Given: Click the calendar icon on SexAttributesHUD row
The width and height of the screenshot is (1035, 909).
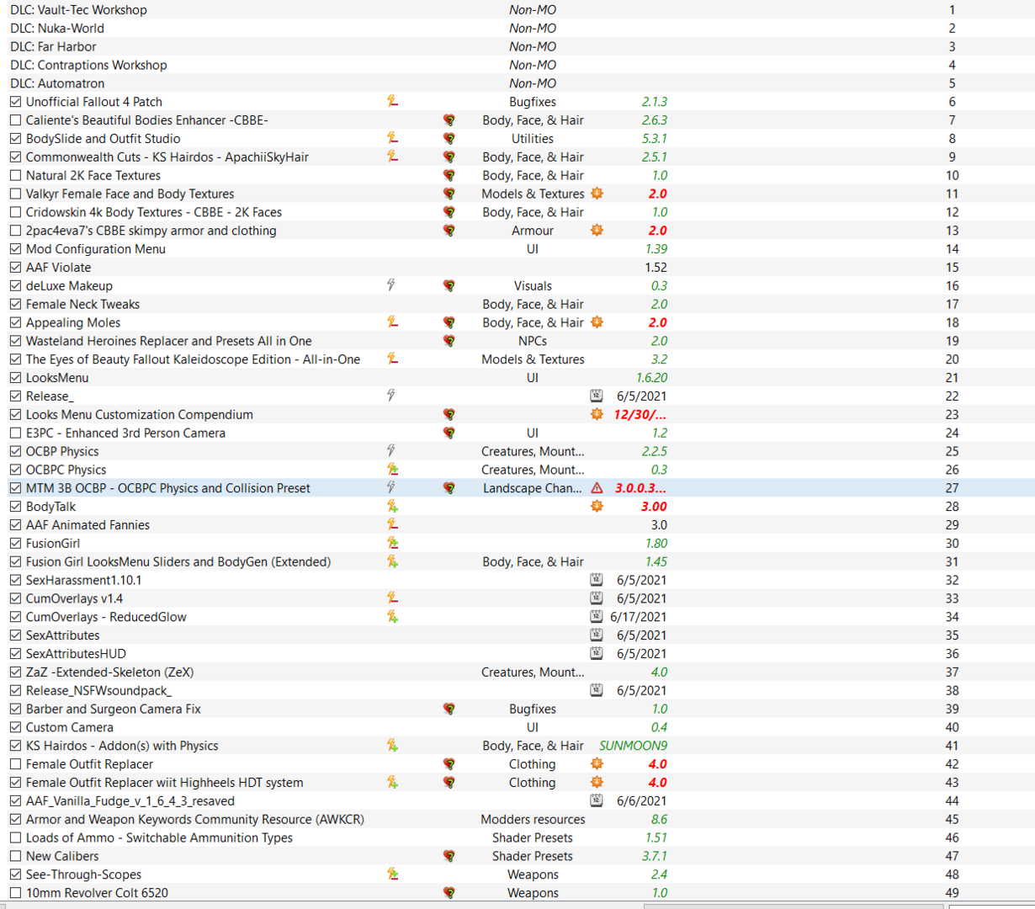Looking at the screenshot, I should [597, 653].
